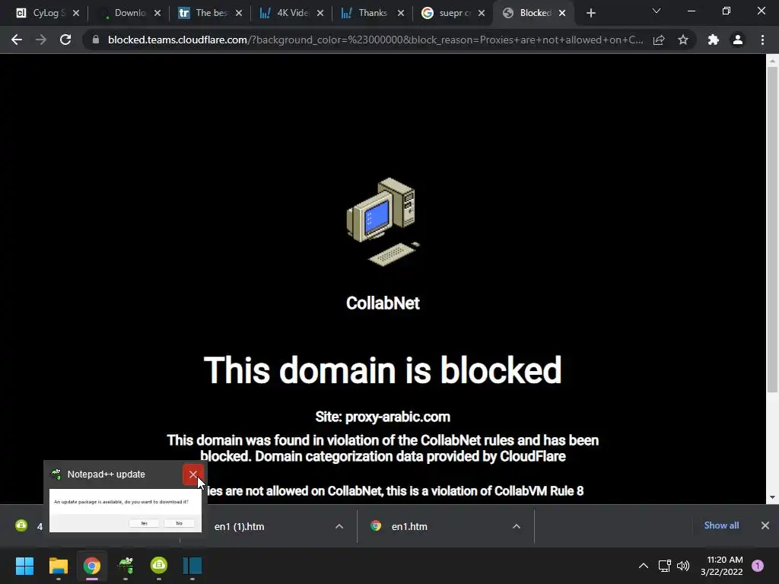Click Chrome in the taskbar
Viewport: 779px width, 584px height.
[91, 566]
